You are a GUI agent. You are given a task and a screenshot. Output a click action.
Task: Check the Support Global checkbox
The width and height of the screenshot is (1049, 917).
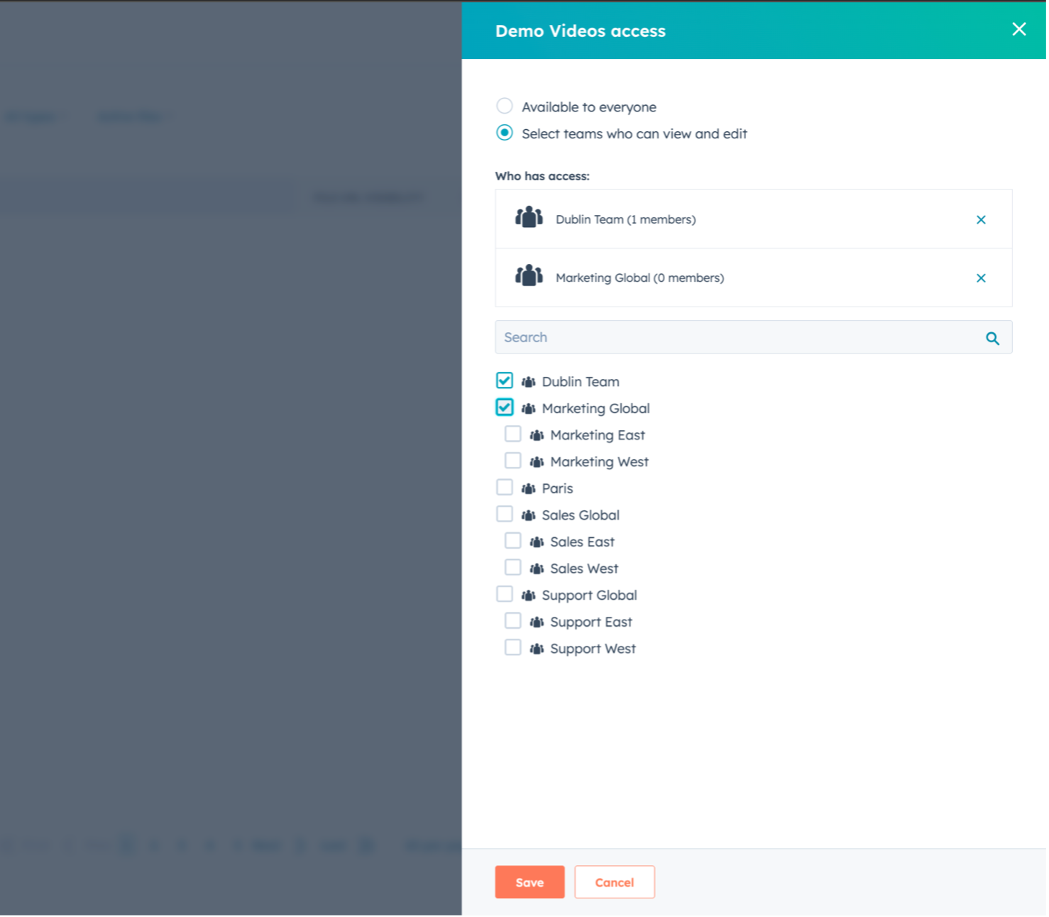point(505,595)
